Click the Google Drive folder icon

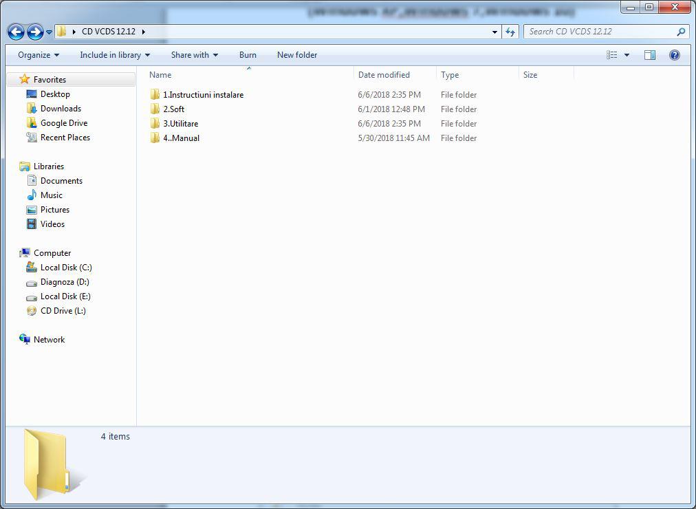(x=32, y=123)
